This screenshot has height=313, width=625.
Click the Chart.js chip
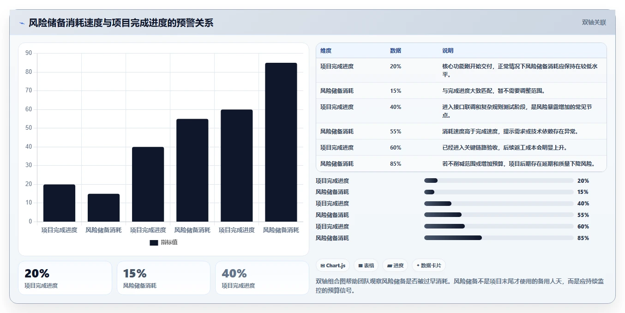(333, 265)
